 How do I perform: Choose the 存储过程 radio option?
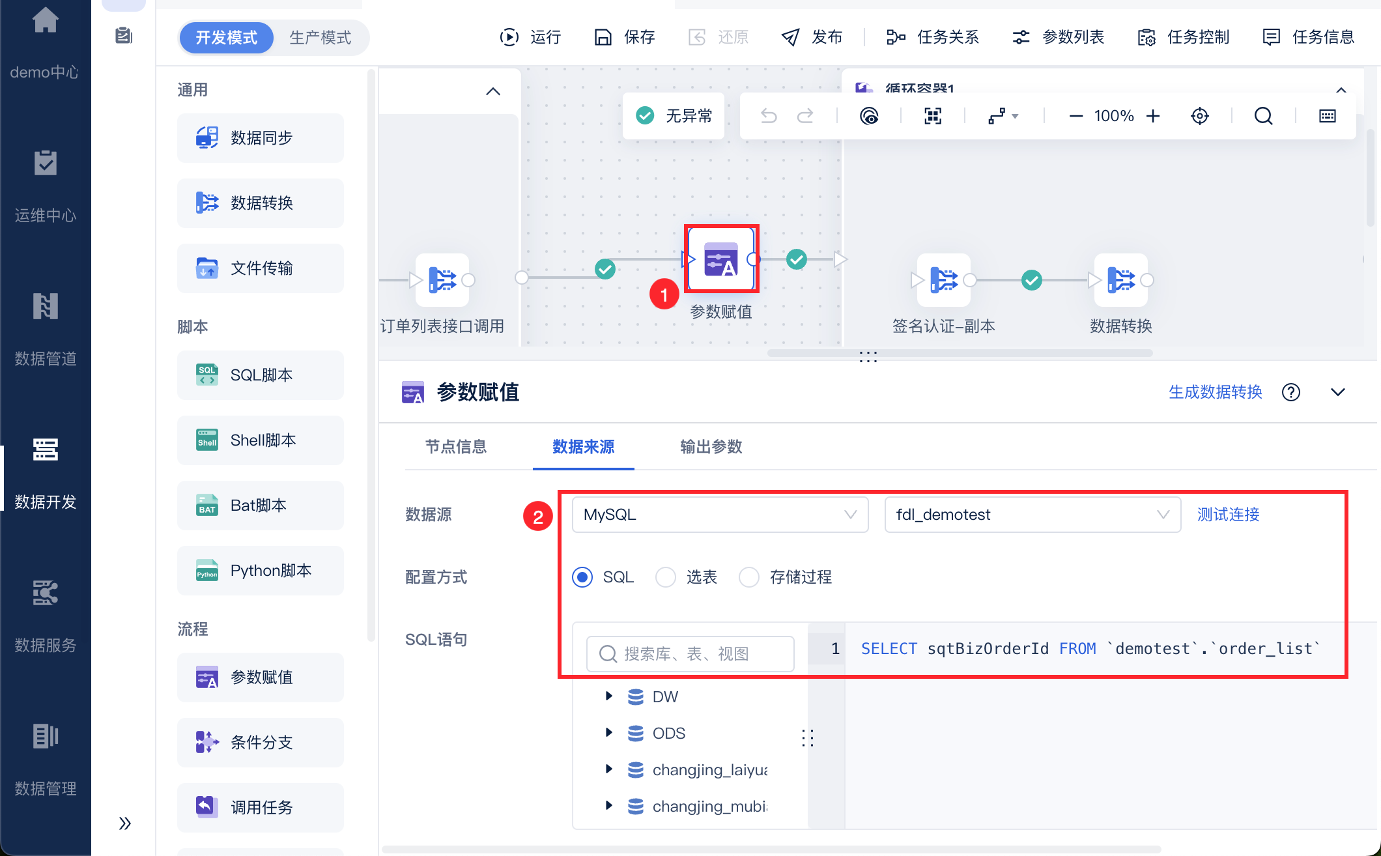749,577
